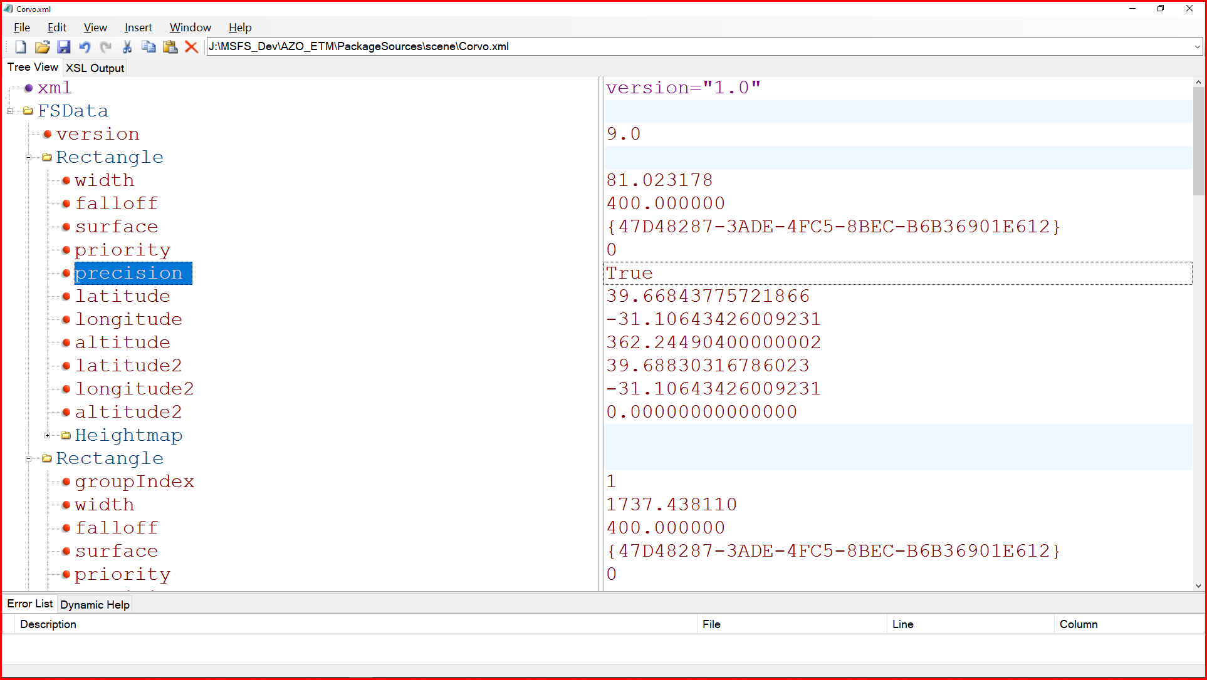This screenshot has height=680, width=1207.
Task: Expand the Heightmap node
Action: tap(48, 435)
